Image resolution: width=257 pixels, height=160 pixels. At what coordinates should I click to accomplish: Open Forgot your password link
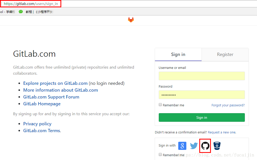click(228, 105)
